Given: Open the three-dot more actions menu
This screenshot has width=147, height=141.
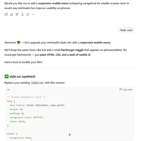Looking at the screenshot, I should 33,14.
